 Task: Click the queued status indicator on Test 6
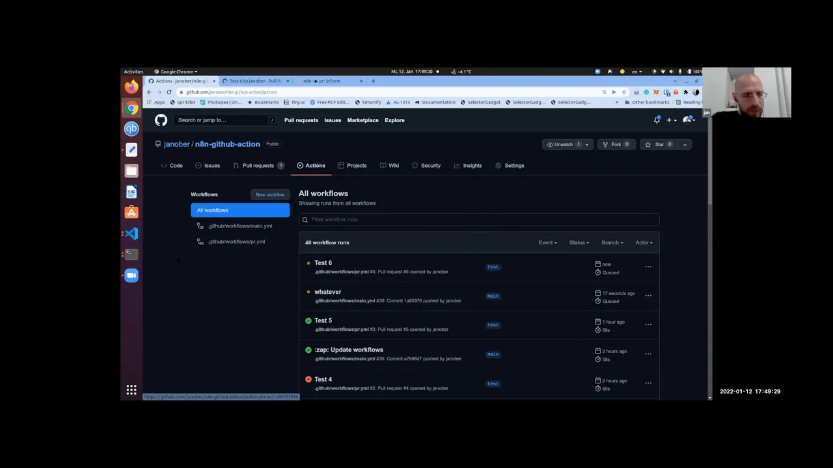click(308, 263)
